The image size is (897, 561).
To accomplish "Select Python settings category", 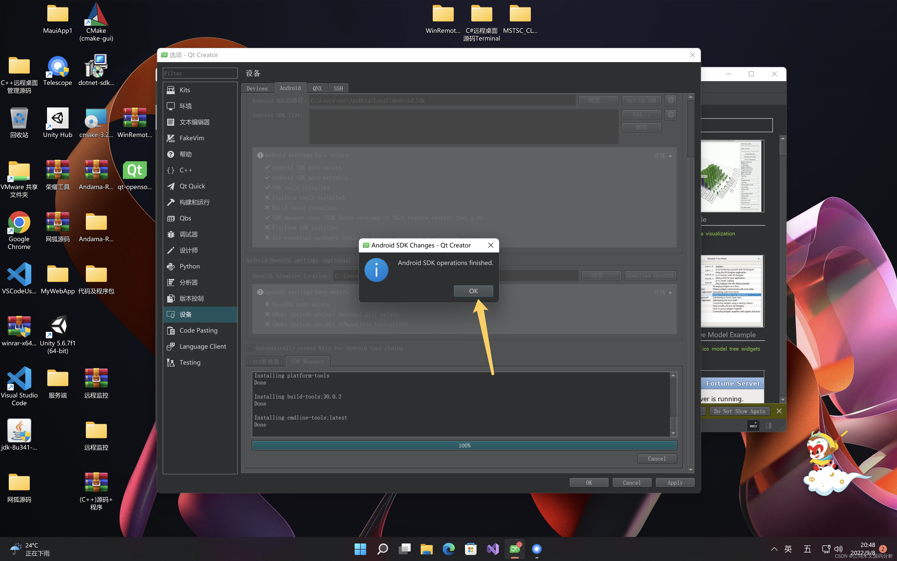I will [189, 266].
